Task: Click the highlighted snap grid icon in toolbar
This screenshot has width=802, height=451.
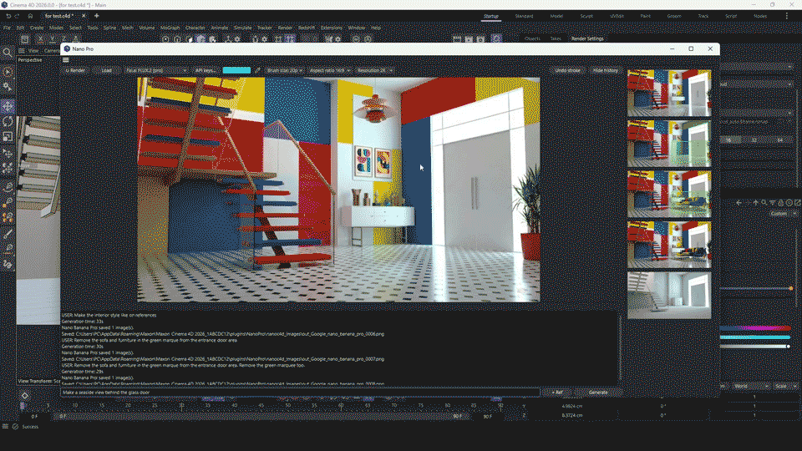Action: 290,39
